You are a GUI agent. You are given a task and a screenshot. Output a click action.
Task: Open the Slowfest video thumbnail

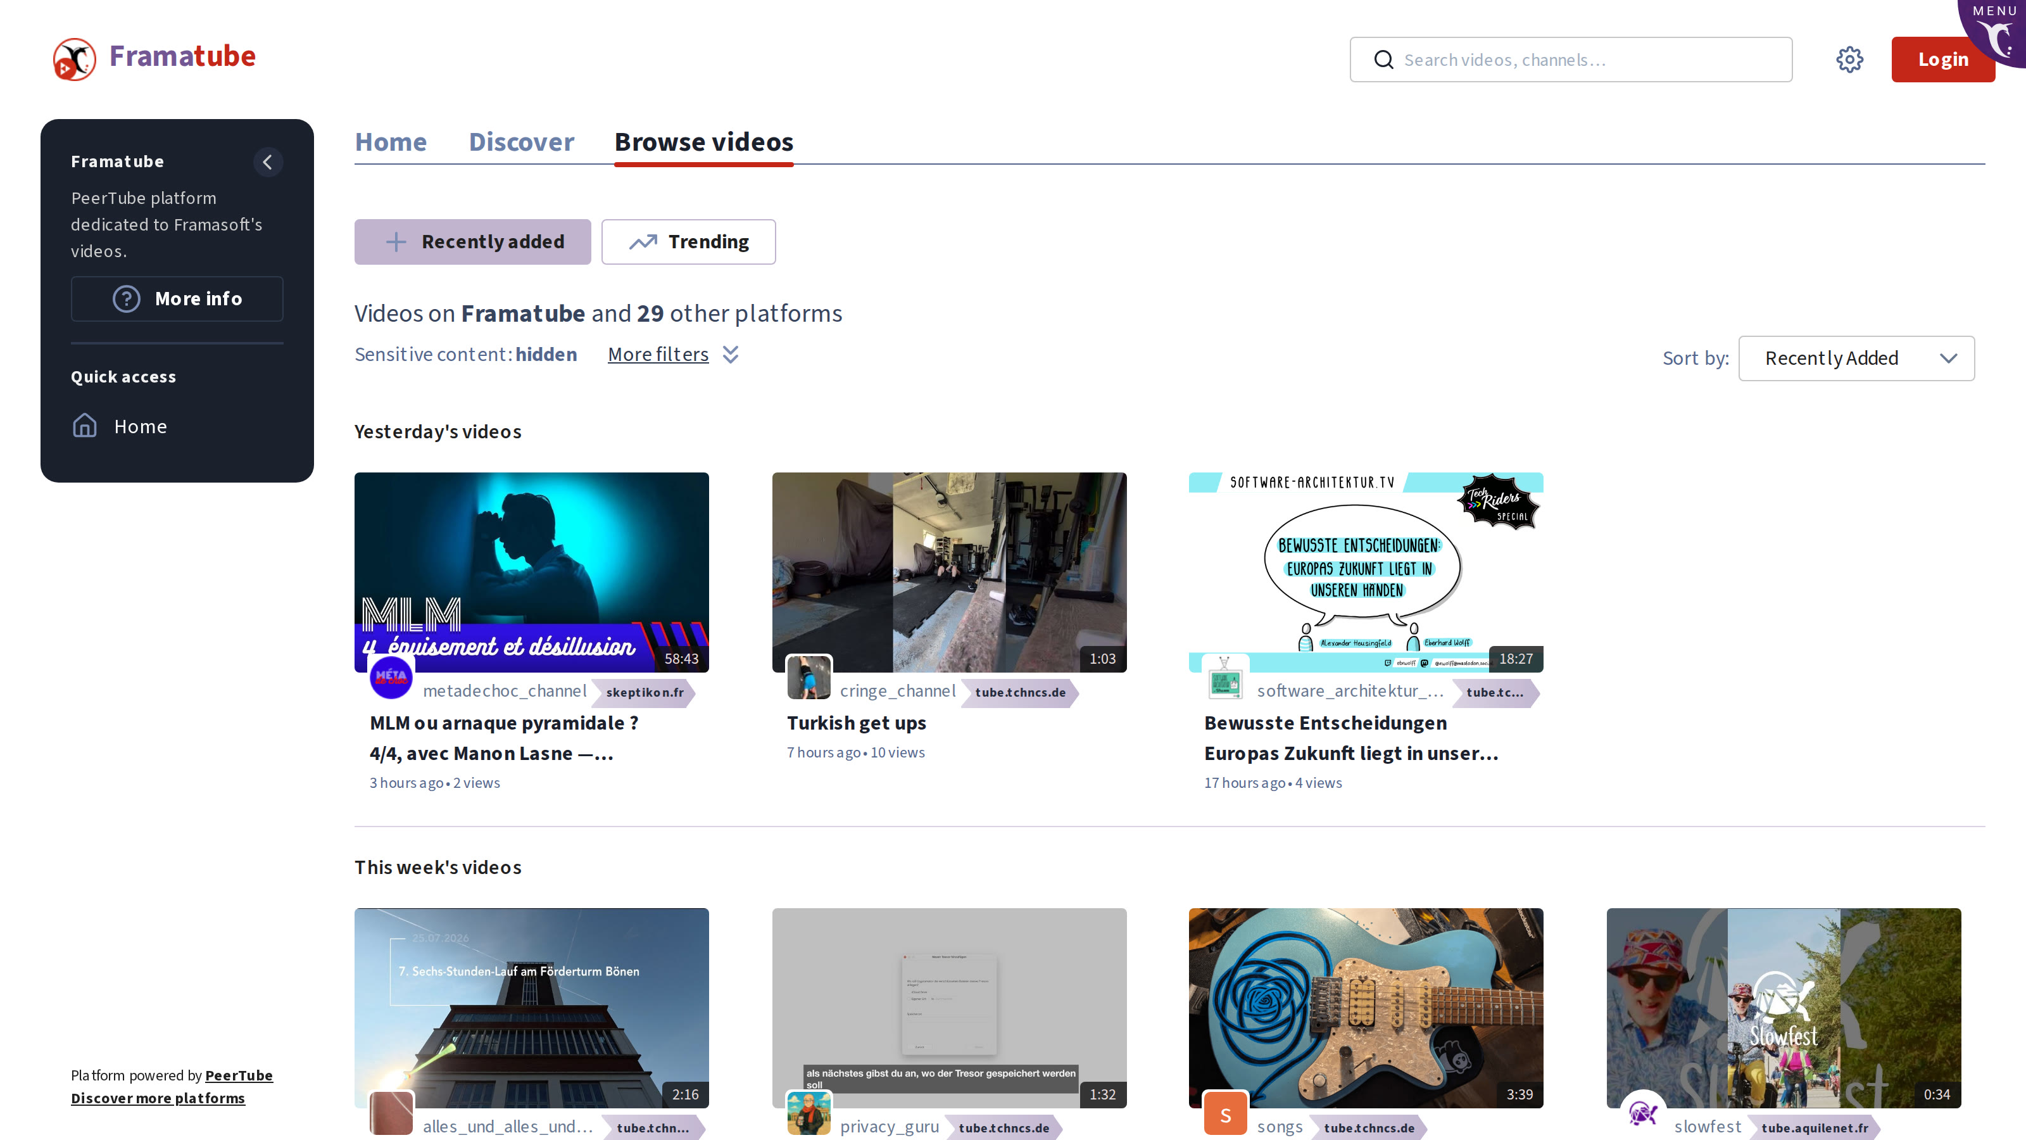point(1784,1008)
